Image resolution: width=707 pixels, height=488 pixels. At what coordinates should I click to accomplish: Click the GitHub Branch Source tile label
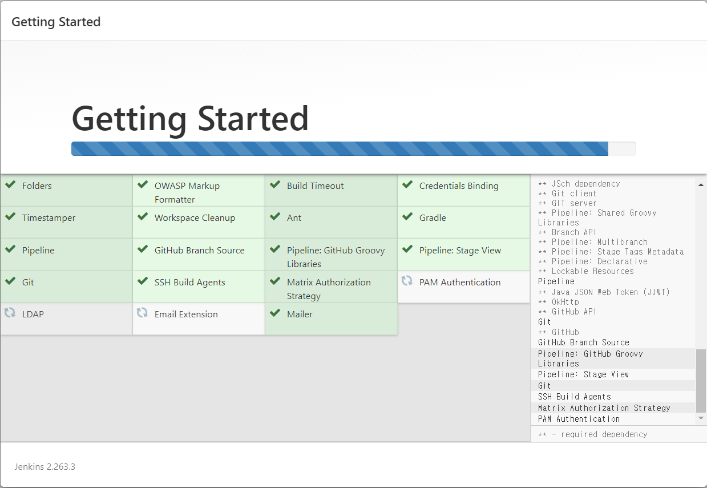pos(200,251)
